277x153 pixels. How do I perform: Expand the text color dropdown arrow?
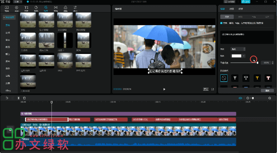point(243,56)
